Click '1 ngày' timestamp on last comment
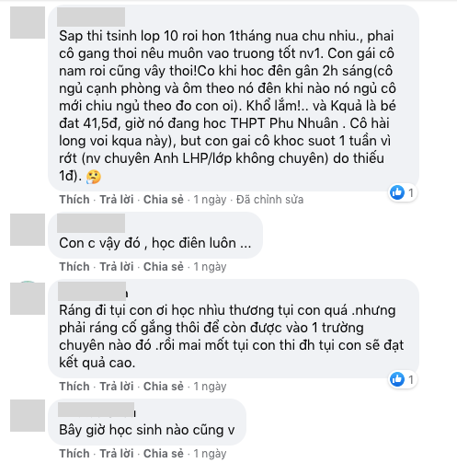The image size is (457, 463). pyautogui.click(x=210, y=454)
